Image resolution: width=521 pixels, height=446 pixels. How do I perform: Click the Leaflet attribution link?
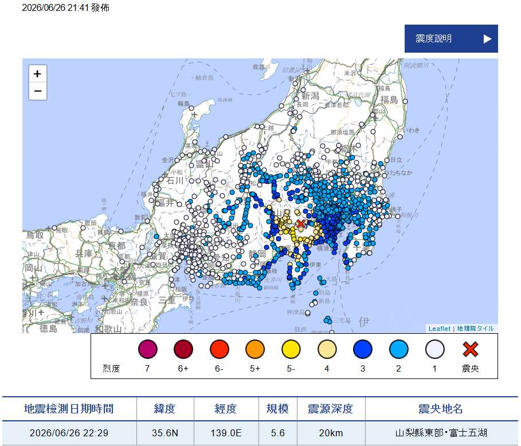[439, 329]
